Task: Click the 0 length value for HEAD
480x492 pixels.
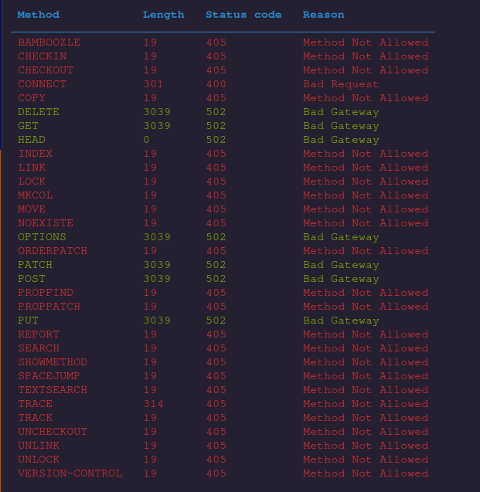Action: click(147, 140)
